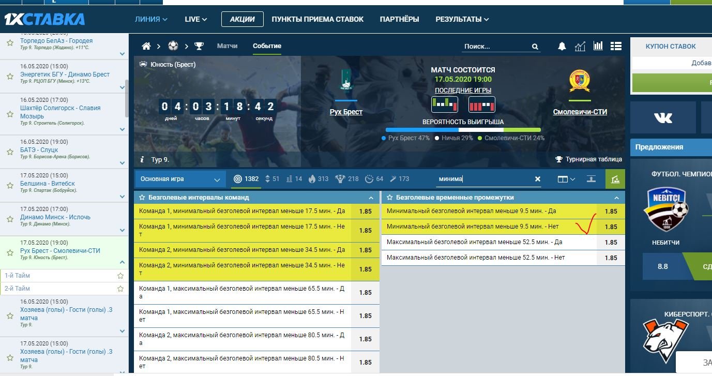712x376 pixels.
Task: Click the win probability bar
Action: (463, 130)
